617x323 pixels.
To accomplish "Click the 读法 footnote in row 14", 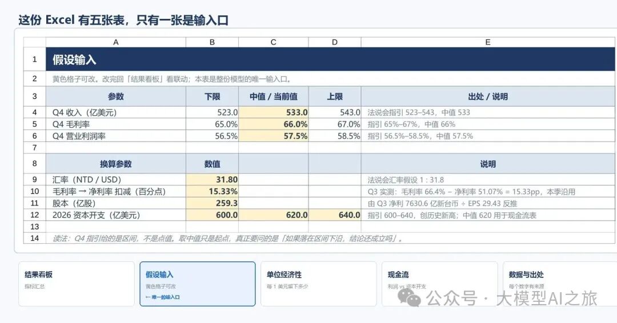I will pyautogui.click(x=330, y=238).
